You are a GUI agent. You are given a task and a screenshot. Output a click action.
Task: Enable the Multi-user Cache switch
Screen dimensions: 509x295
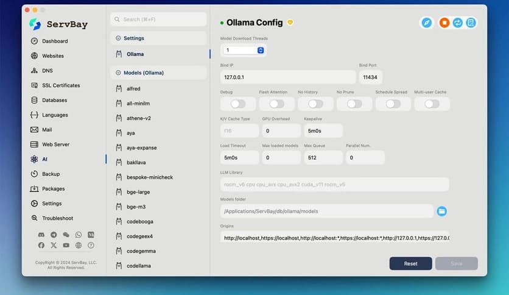tap(432, 104)
